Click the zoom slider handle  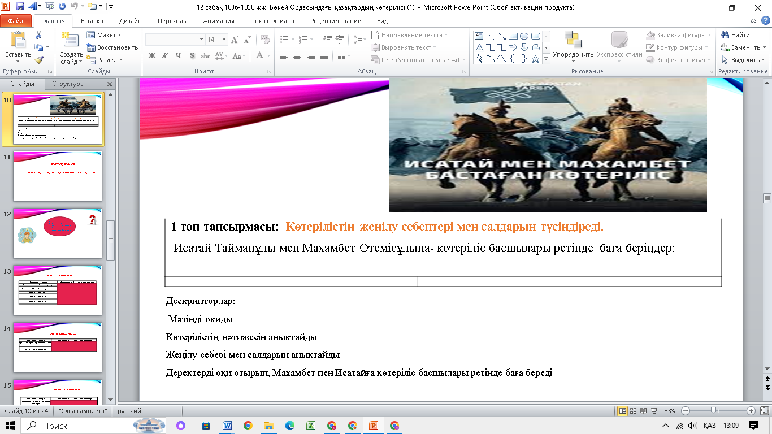(714, 411)
